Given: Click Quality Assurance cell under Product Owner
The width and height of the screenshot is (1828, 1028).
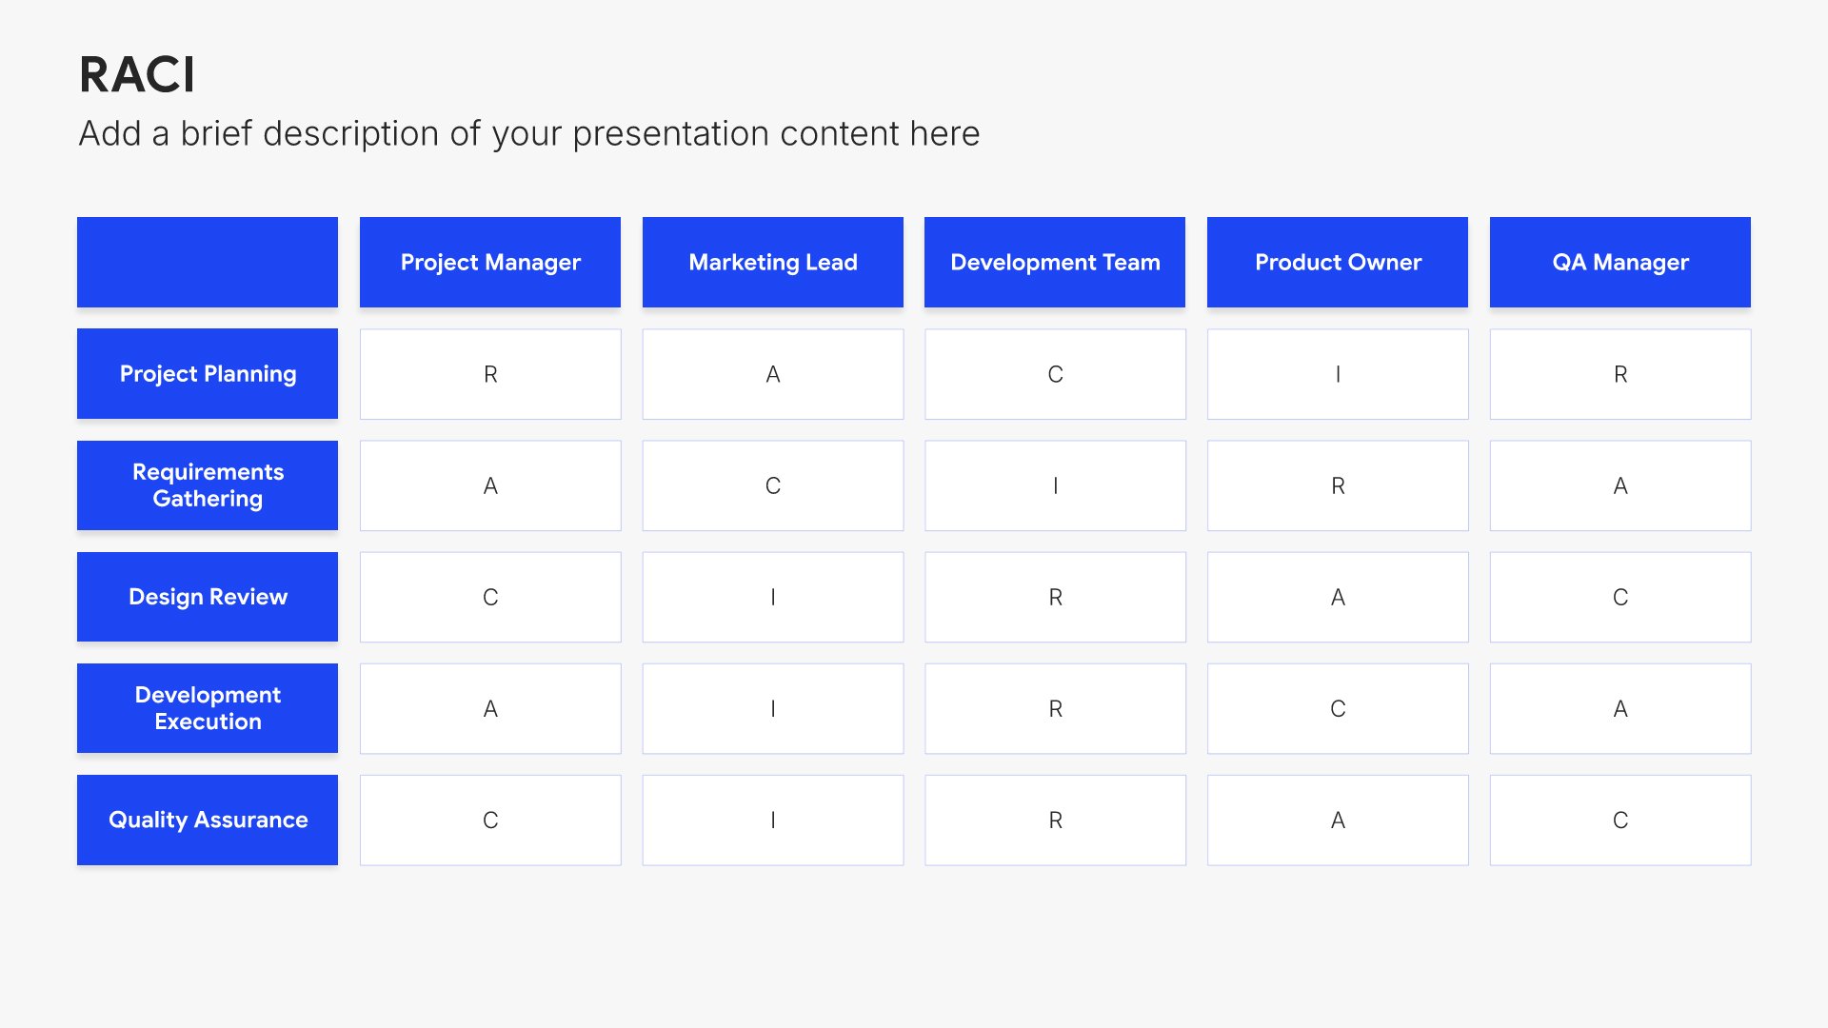Looking at the screenshot, I should 1338,820.
